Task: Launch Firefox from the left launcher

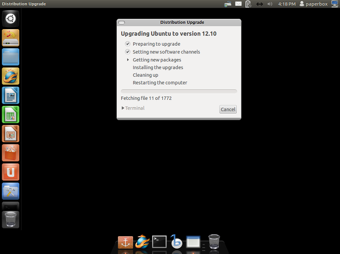Action: [x=10, y=76]
